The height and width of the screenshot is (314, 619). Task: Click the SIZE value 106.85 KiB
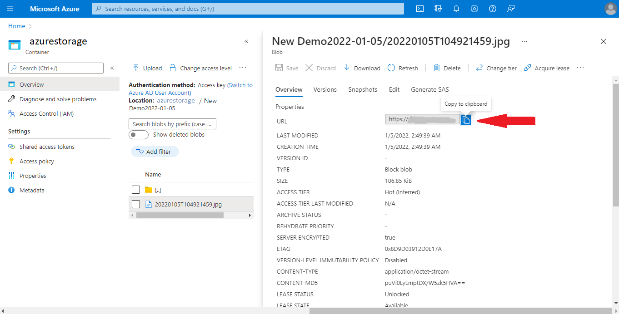(x=399, y=181)
